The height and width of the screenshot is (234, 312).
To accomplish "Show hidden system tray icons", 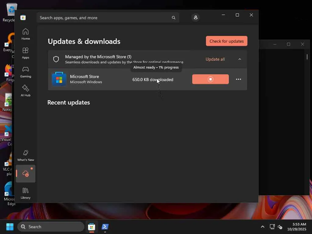I will (262, 227).
